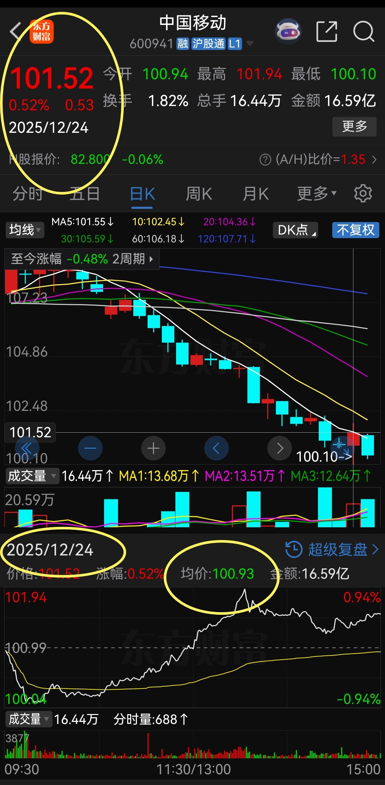Switch to the 五日 tab
The image size is (385, 785).
(84, 194)
